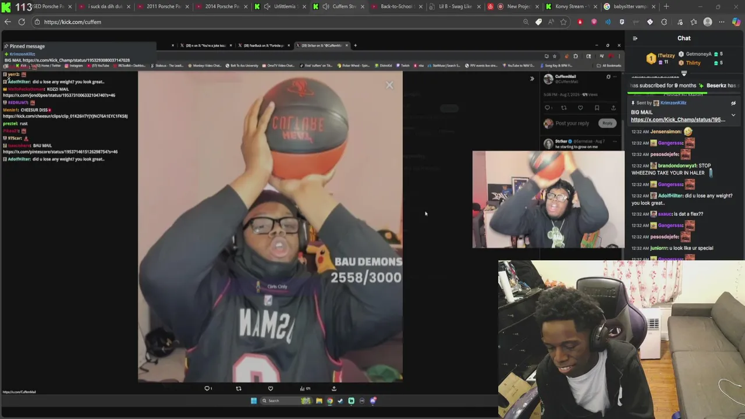This screenshot has height=419, width=745.
Task: Open streamed Windows Start menu
Action: coord(254,400)
